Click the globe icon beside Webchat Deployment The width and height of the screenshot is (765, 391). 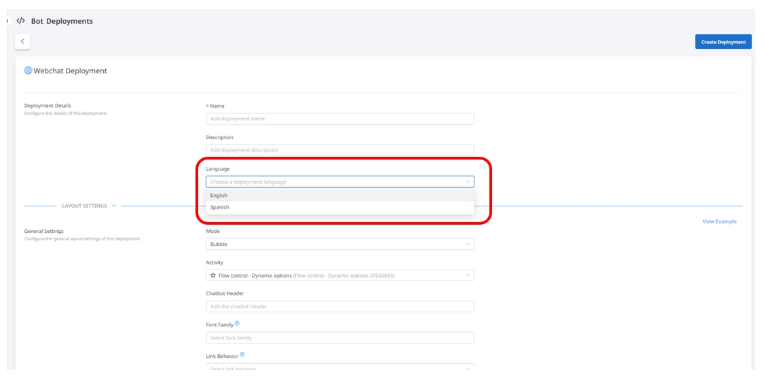click(28, 71)
